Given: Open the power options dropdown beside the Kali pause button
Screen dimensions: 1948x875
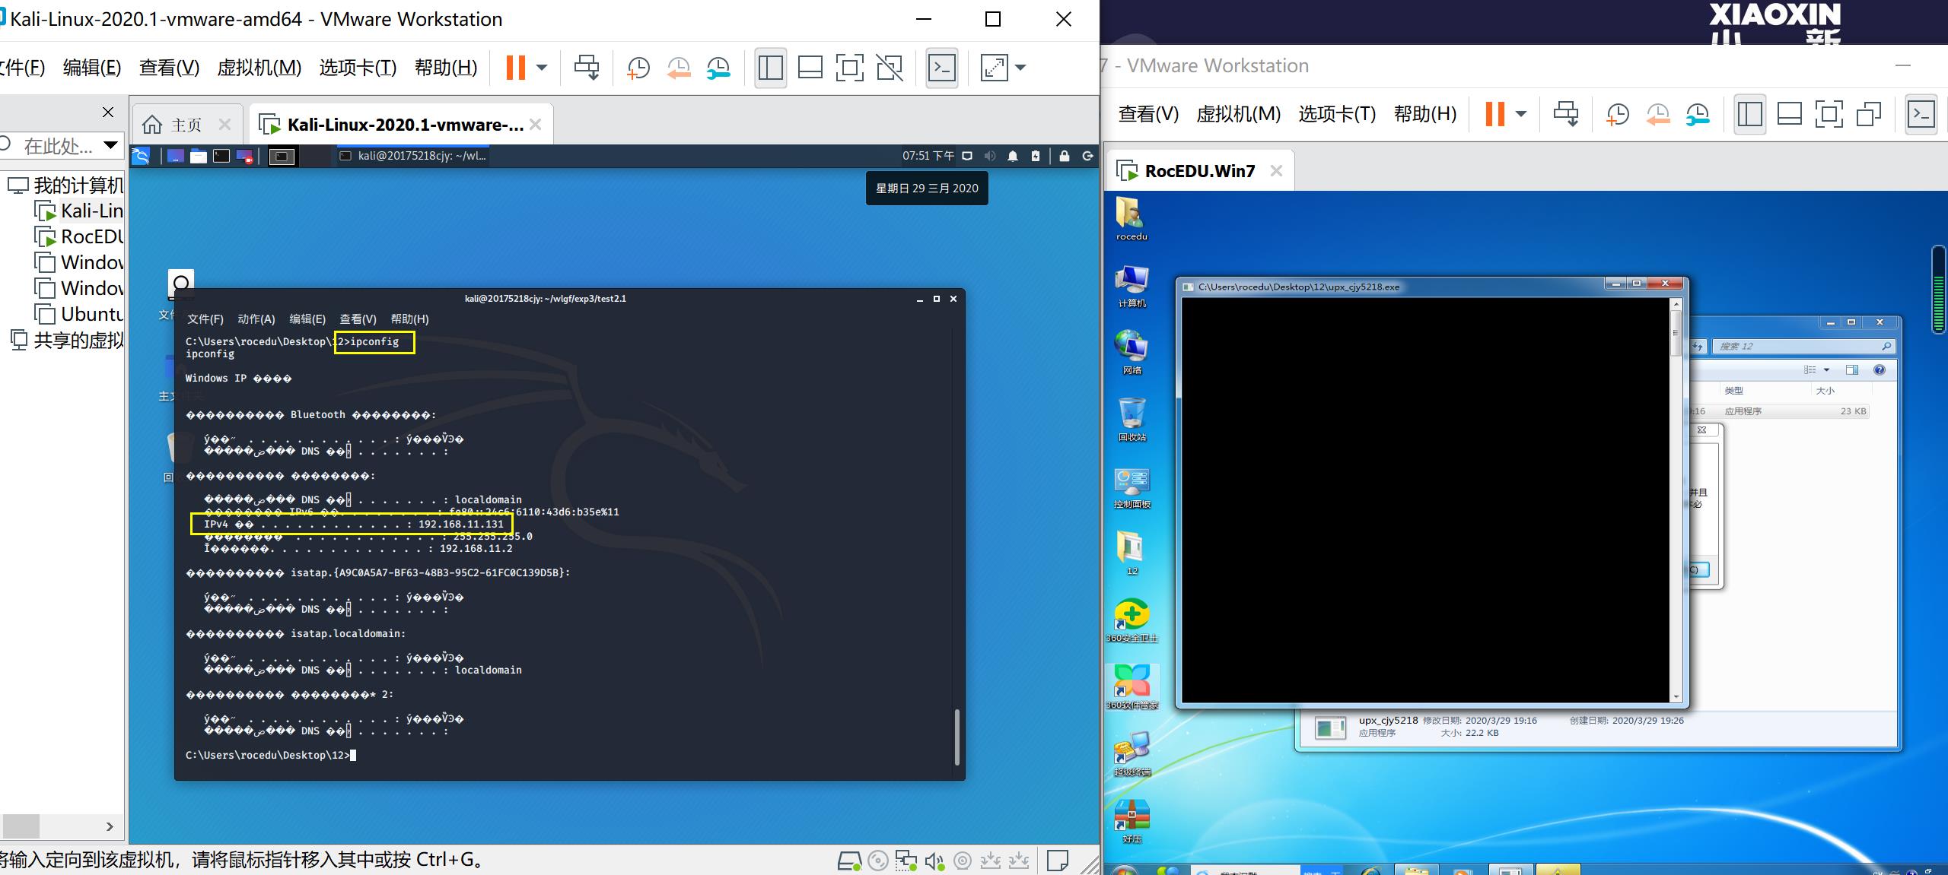Looking at the screenshot, I should [x=542, y=68].
